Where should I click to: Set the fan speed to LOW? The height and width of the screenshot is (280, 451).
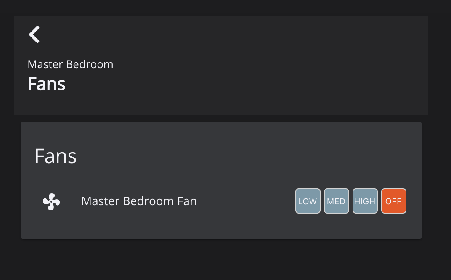pyautogui.click(x=308, y=201)
